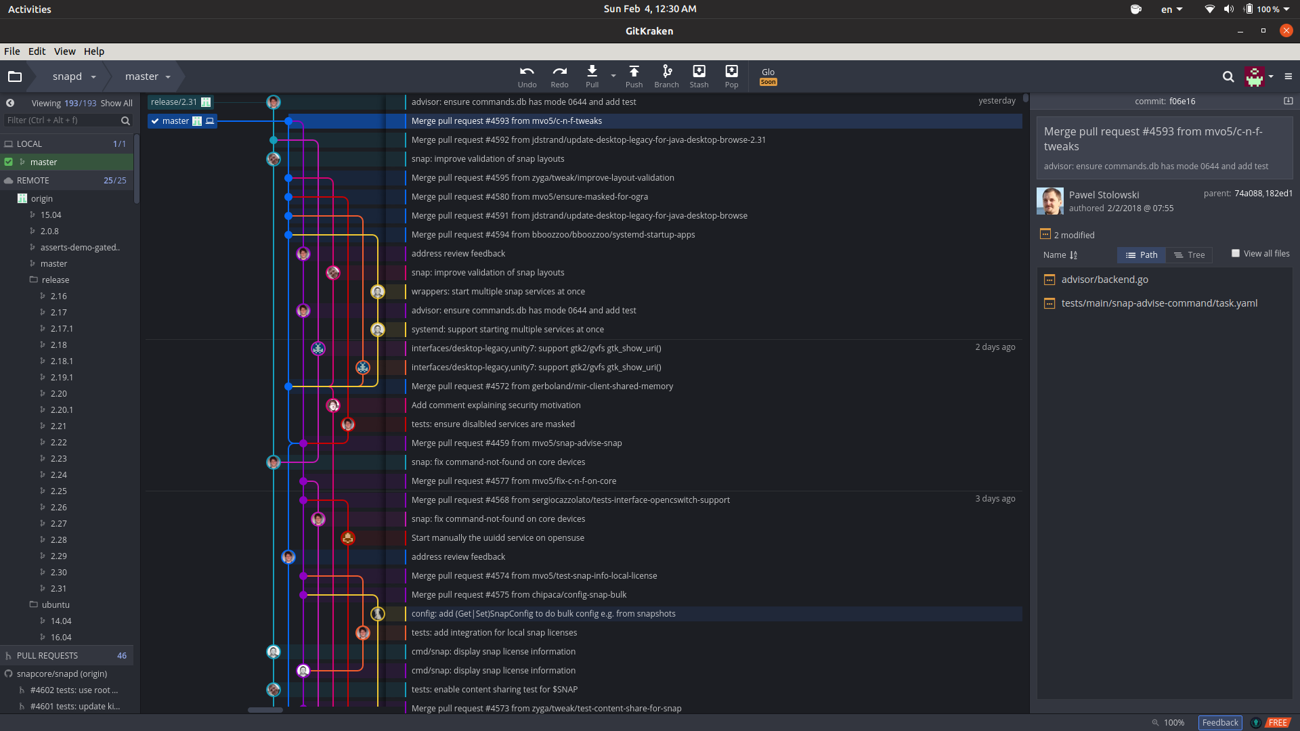Open the File menu

click(x=12, y=51)
